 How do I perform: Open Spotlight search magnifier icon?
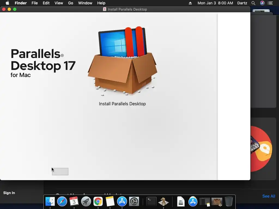(253, 3)
